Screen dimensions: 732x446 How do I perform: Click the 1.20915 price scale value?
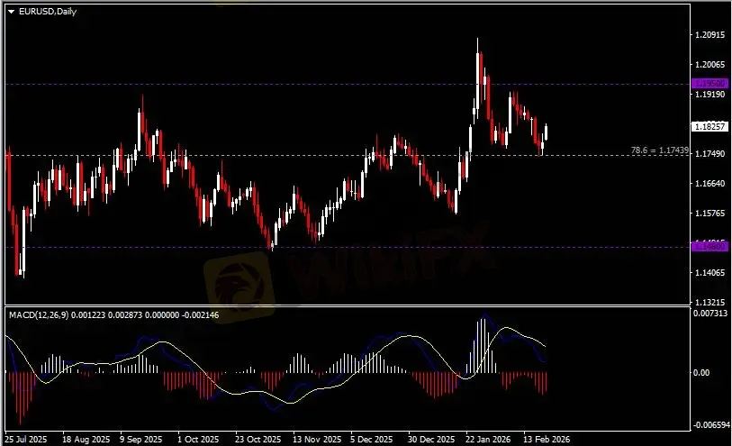click(x=710, y=34)
